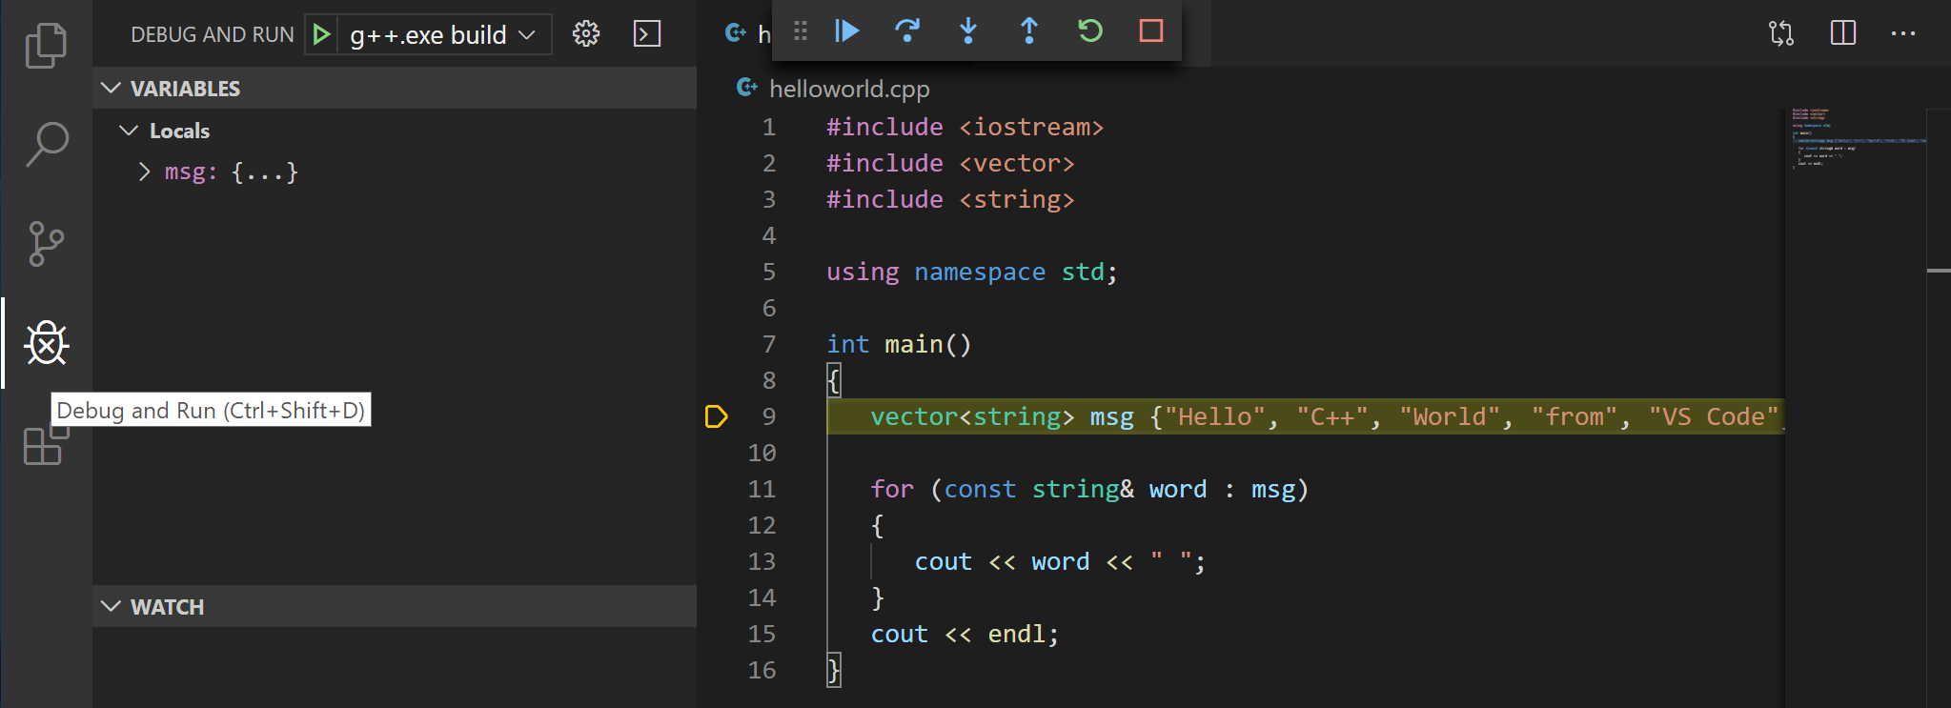Click the Step Over debug icon
This screenshot has height=708, width=1951.
point(907,31)
